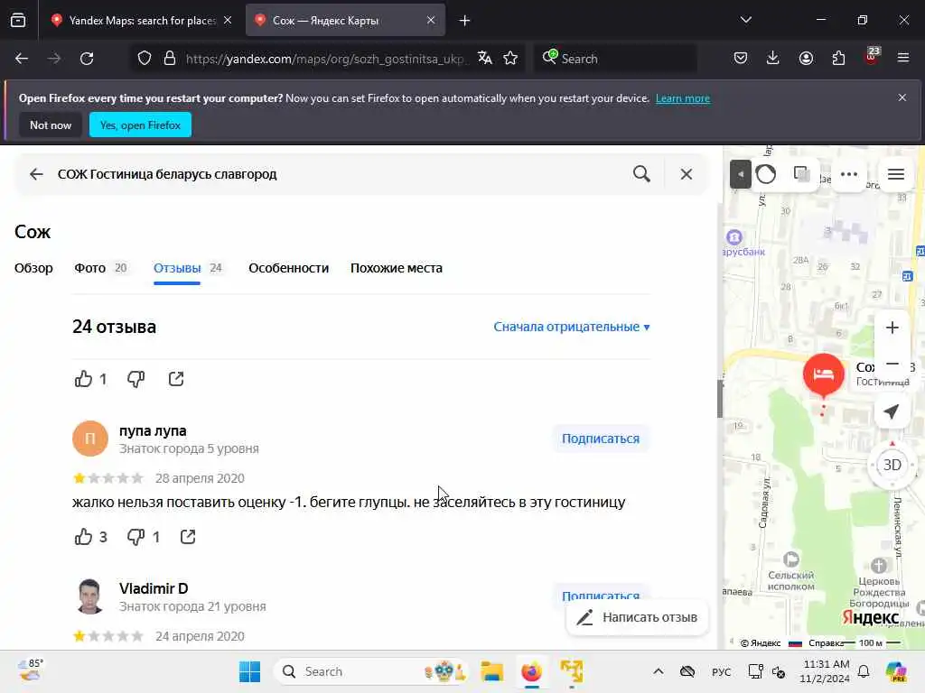Image resolution: width=925 pixels, height=693 pixels.
Task: Open a new browser tab
Action: pyautogui.click(x=464, y=21)
